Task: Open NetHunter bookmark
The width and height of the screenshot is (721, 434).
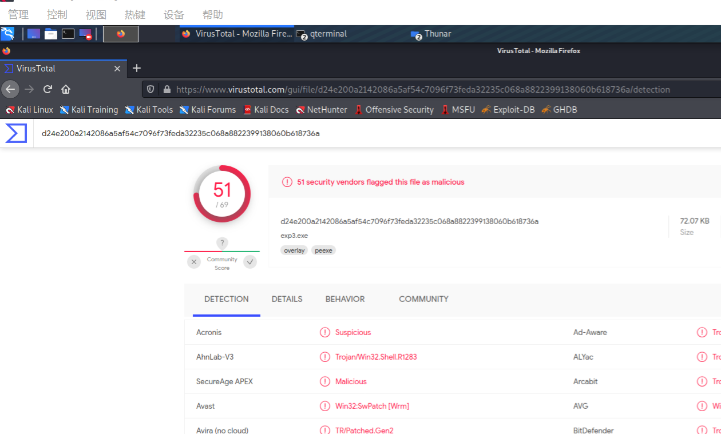Action: (x=321, y=110)
